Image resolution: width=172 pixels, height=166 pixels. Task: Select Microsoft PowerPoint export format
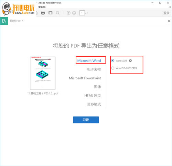(85, 78)
